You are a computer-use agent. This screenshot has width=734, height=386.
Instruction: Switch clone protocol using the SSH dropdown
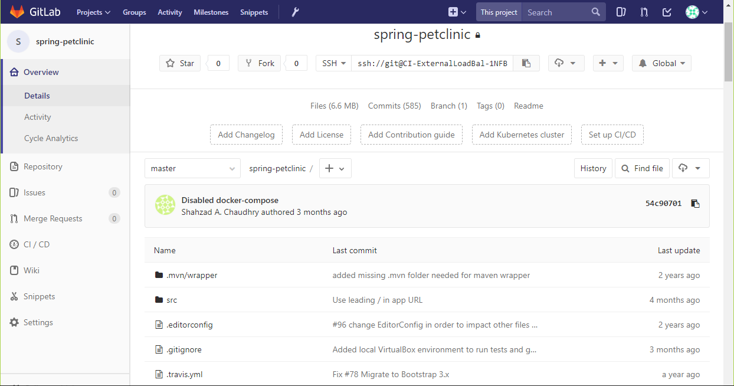pos(333,63)
